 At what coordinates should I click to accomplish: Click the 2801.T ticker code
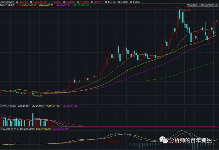[x=3, y=5]
